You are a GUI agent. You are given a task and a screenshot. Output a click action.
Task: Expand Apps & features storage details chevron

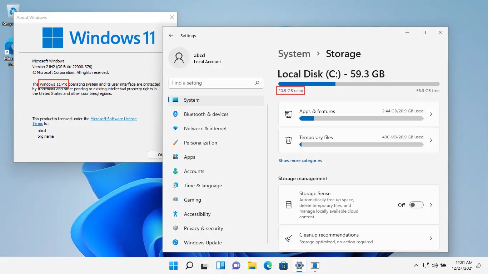tap(431, 114)
